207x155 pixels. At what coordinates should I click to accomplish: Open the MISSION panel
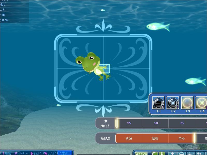pyautogui.click(x=141, y=153)
